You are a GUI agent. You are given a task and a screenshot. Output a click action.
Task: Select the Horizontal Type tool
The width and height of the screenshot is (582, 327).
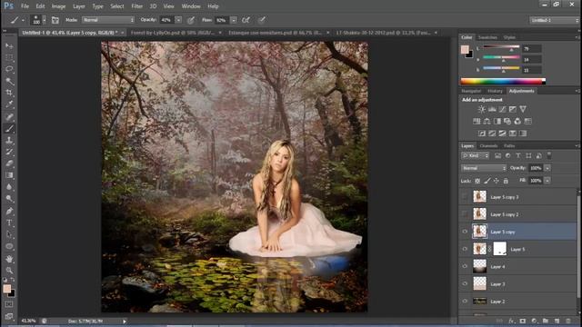pos(9,223)
